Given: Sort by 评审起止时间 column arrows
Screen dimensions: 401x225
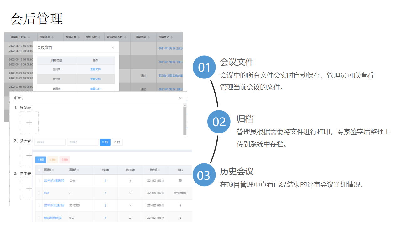Looking at the screenshot, I should pyautogui.click(x=29, y=37).
